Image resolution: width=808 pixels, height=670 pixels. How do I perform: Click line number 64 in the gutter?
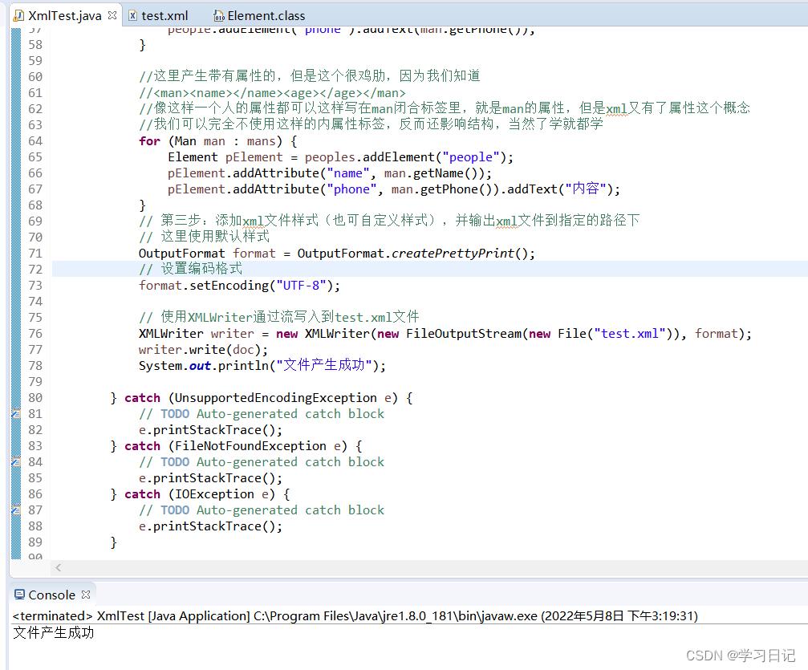point(35,140)
